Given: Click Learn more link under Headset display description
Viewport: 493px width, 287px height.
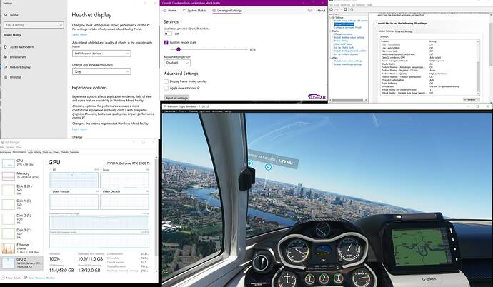Looking at the screenshot, I should [79, 34].
